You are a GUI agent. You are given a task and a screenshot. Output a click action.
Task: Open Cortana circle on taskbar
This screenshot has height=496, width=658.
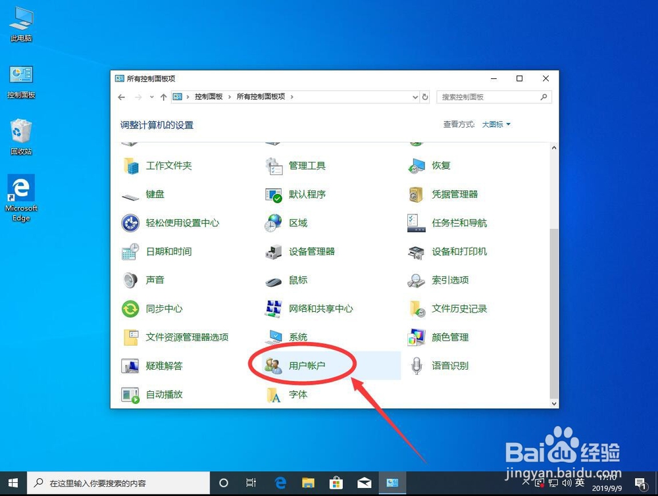pos(224,483)
